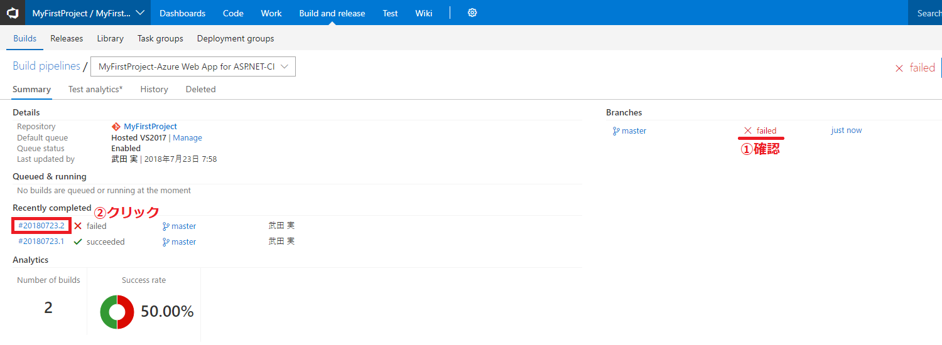Click the green checkmark on build #20180723.1
The width and height of the screenshot is (942, 345).
click(x=78, y=242)
